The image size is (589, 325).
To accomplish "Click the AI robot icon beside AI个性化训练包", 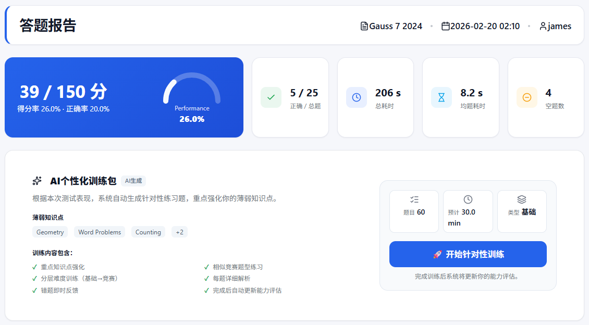I will click(x=37, y=180).
